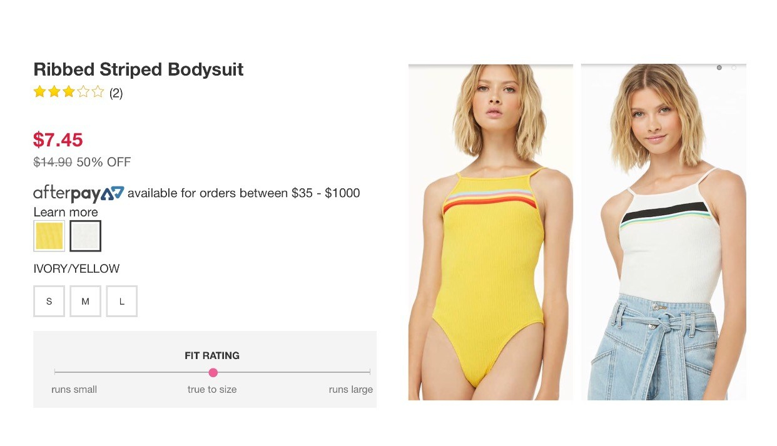The height and width of the screenshot is (446, 777).
Task: Select the yellow color swatch
Action: pos(49,236)
